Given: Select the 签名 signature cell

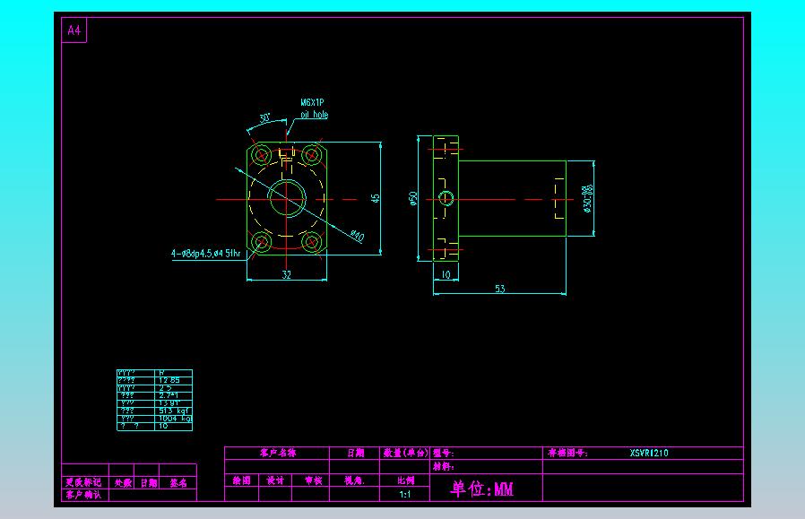Looking at the screenshot, I should (x=178, y=483).
